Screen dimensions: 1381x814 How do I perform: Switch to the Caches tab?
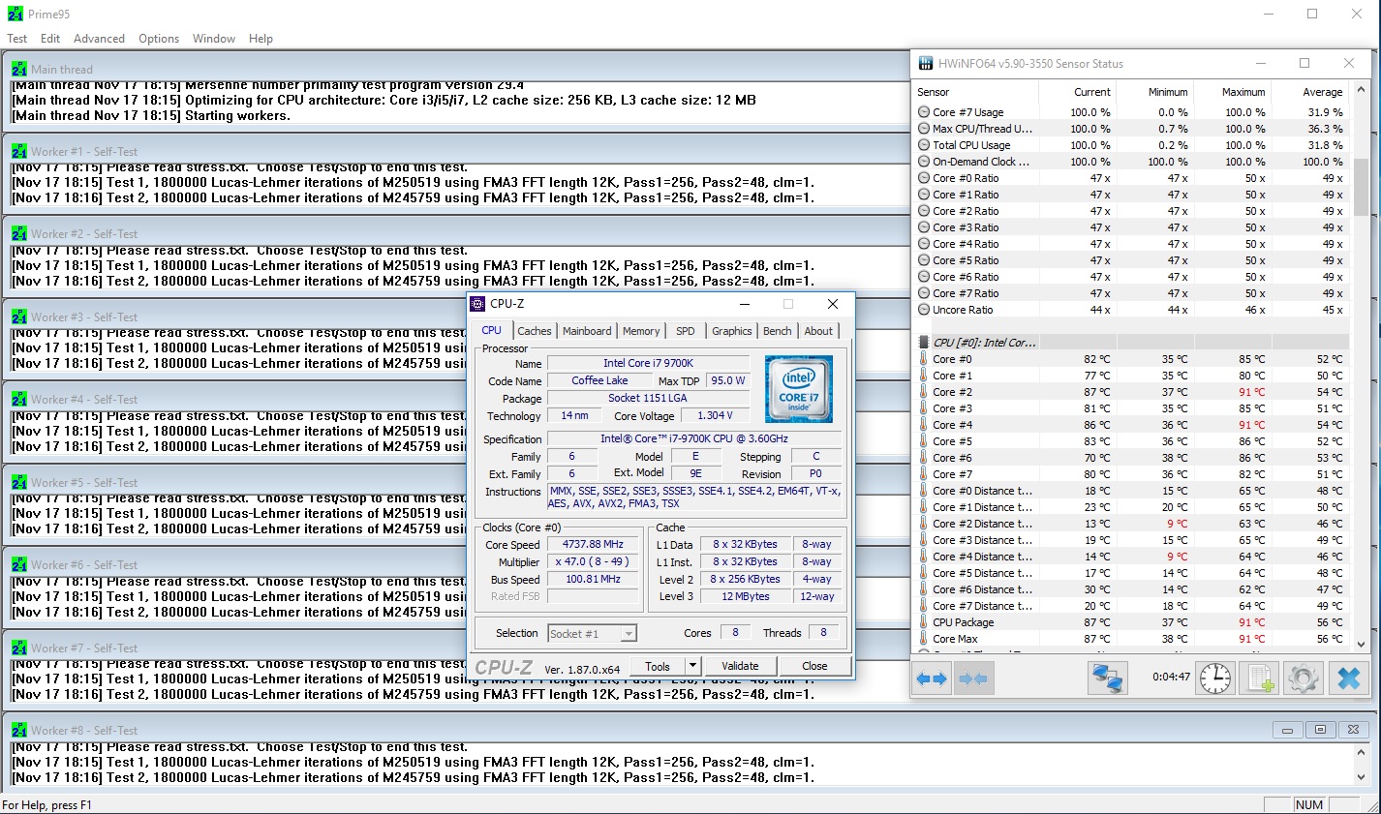(534, 331)
